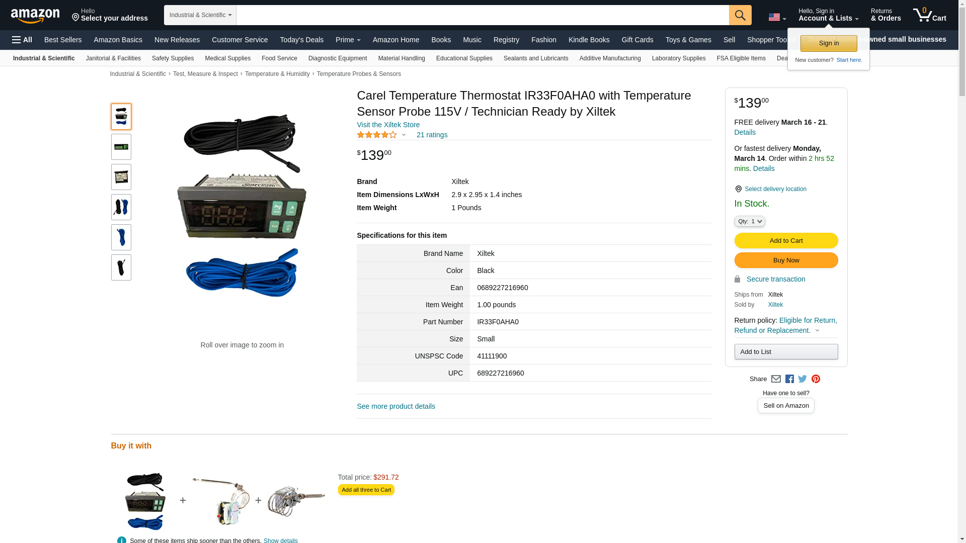The image size is (966, 543).
Task: Open the Qty quantity dropdown
Action: pyautogui.click(x=749, y=221)
